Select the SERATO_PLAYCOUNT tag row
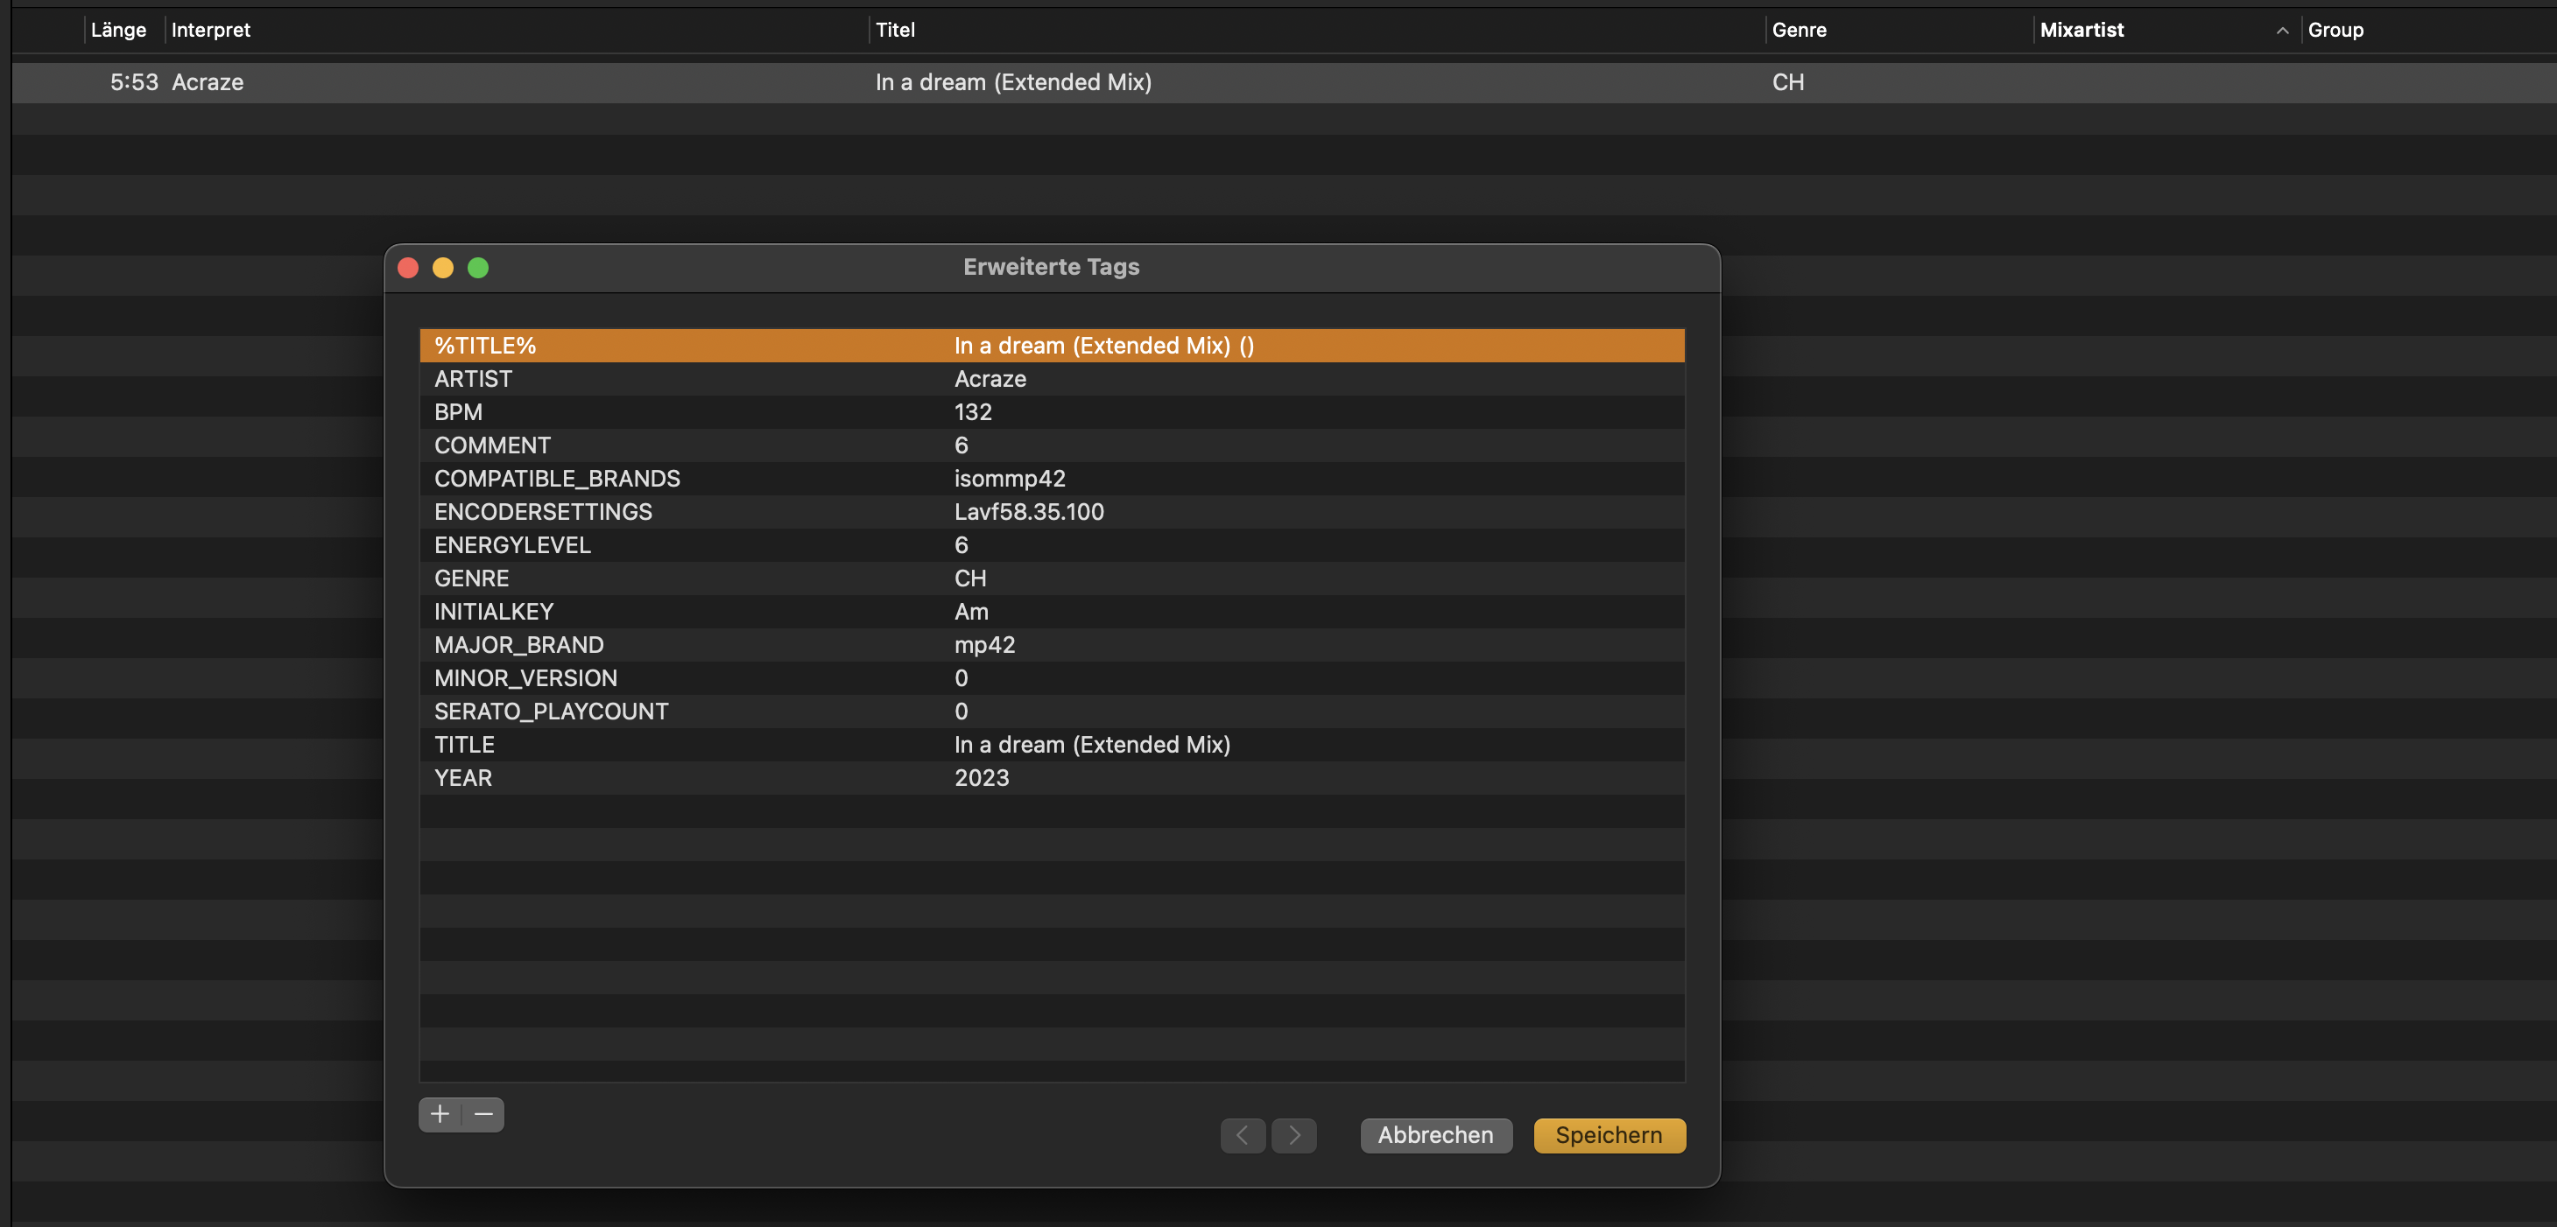Viewport: 2557px width, 1227px height. coord(1050,712)
